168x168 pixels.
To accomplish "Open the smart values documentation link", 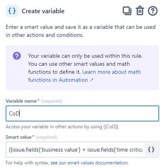I will 89,163.
